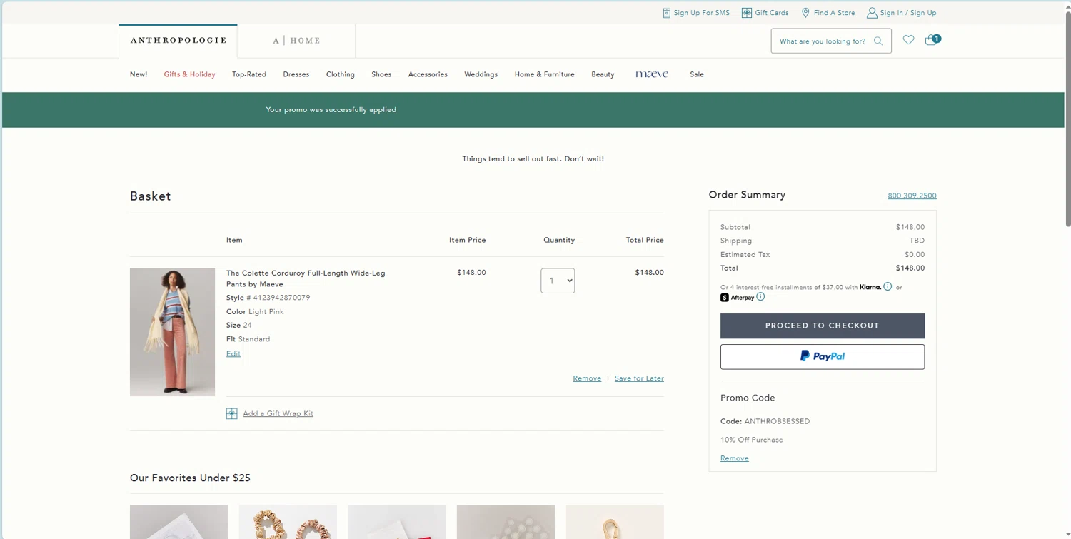Pay with the PayPal button
Screen dimensions: 1071x539
click(823, 356)
